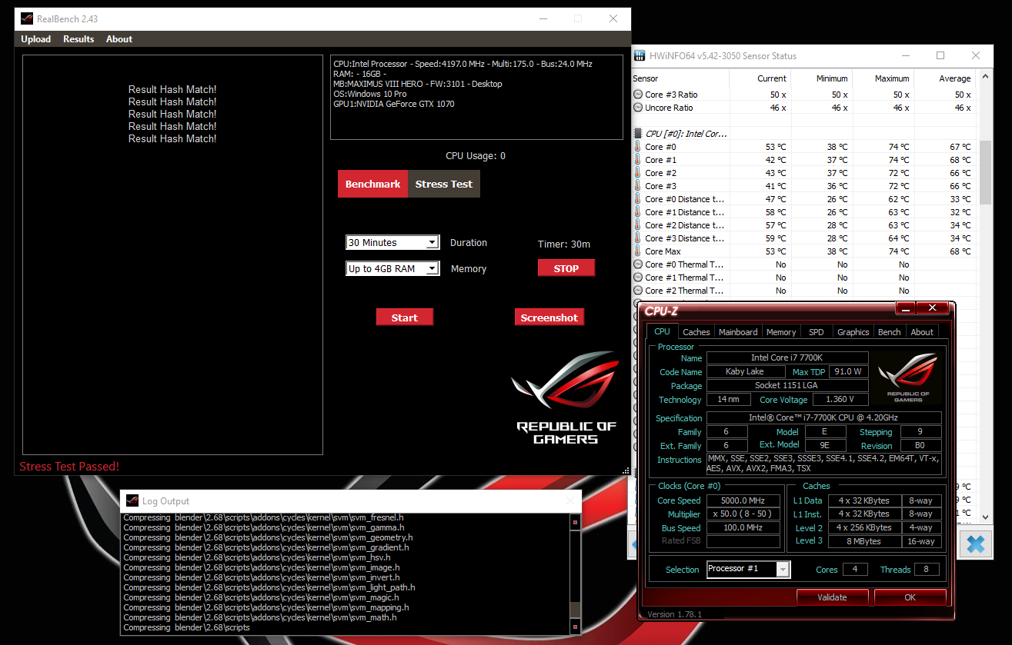1012x645 pixels.
Task: Click thermometer icon beside Core #3 Distance row
Action: tap(638, 238)
